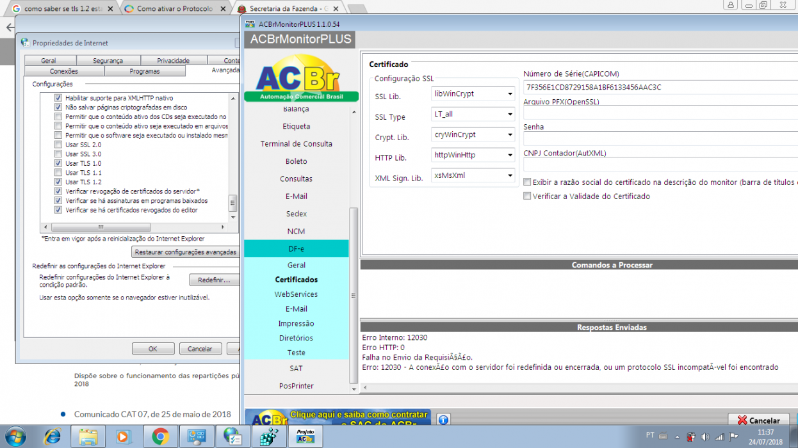Click the Redefinir... button
The width and height of the screenshot is (798, 448).
coord(214,280)
